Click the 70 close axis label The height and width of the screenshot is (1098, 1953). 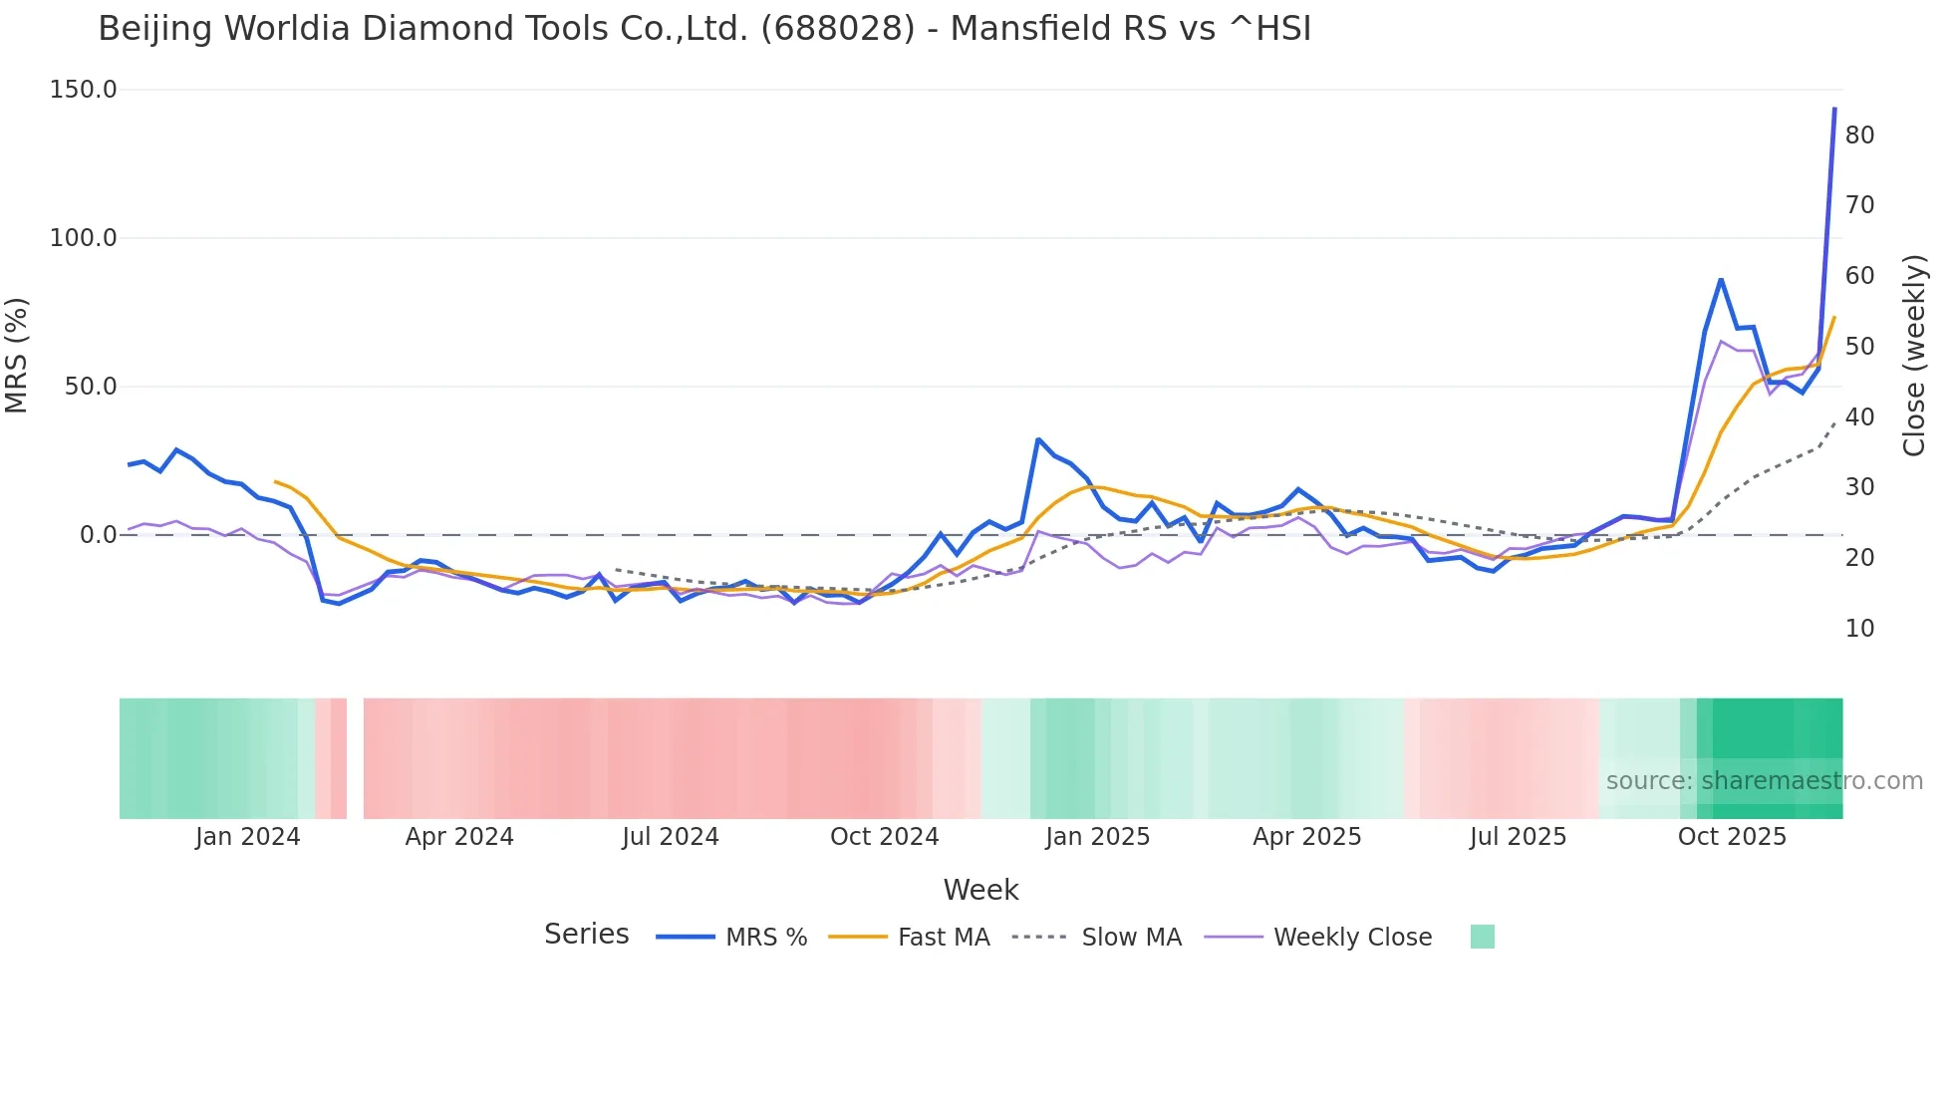pos(1860,205)
